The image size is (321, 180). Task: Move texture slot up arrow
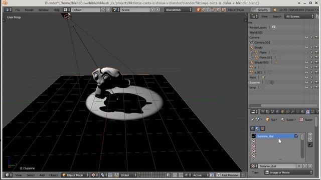pos(310,134)
